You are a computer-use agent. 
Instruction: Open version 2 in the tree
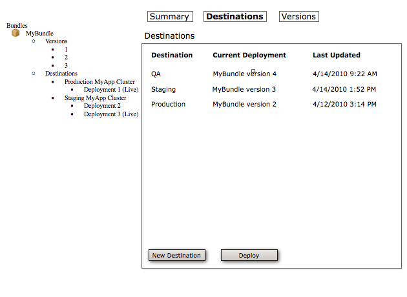(66, 57)
